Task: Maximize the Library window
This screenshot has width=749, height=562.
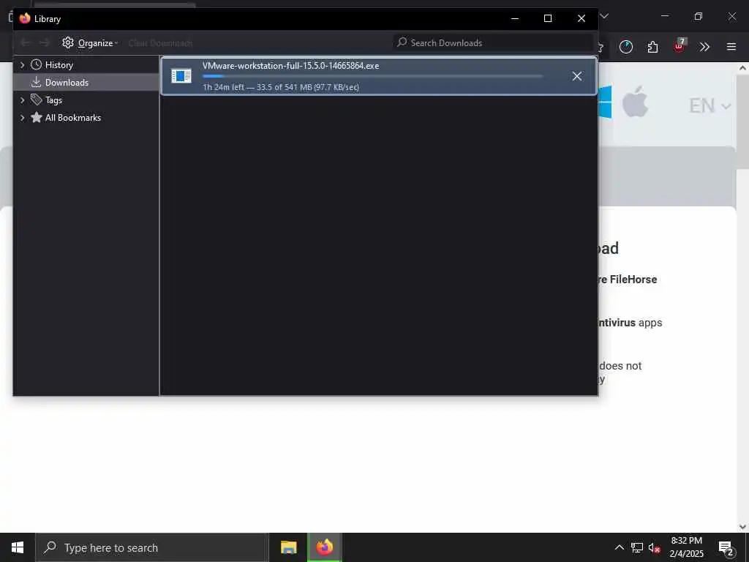Action: pyautogui.click(x=548, y=18)
